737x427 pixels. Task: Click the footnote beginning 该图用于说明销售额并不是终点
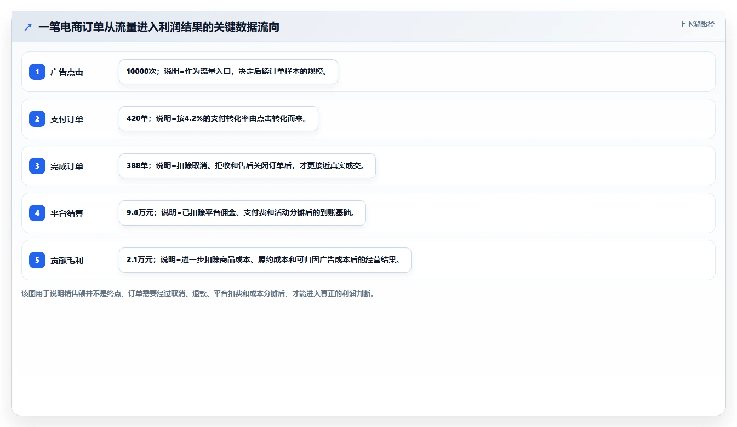pos(198,293)
